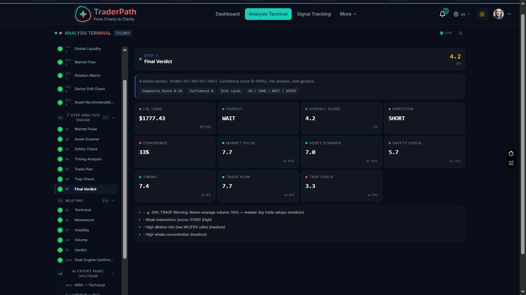Toggle the LIVE status indicator
Image resolution: width=526 pixels, height=295 pixels.
pos(446,33)
